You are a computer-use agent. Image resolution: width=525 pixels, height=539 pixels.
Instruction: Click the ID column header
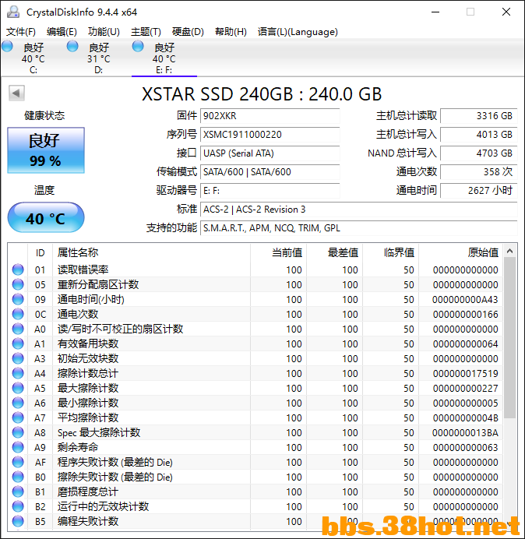tap(40, 252)
